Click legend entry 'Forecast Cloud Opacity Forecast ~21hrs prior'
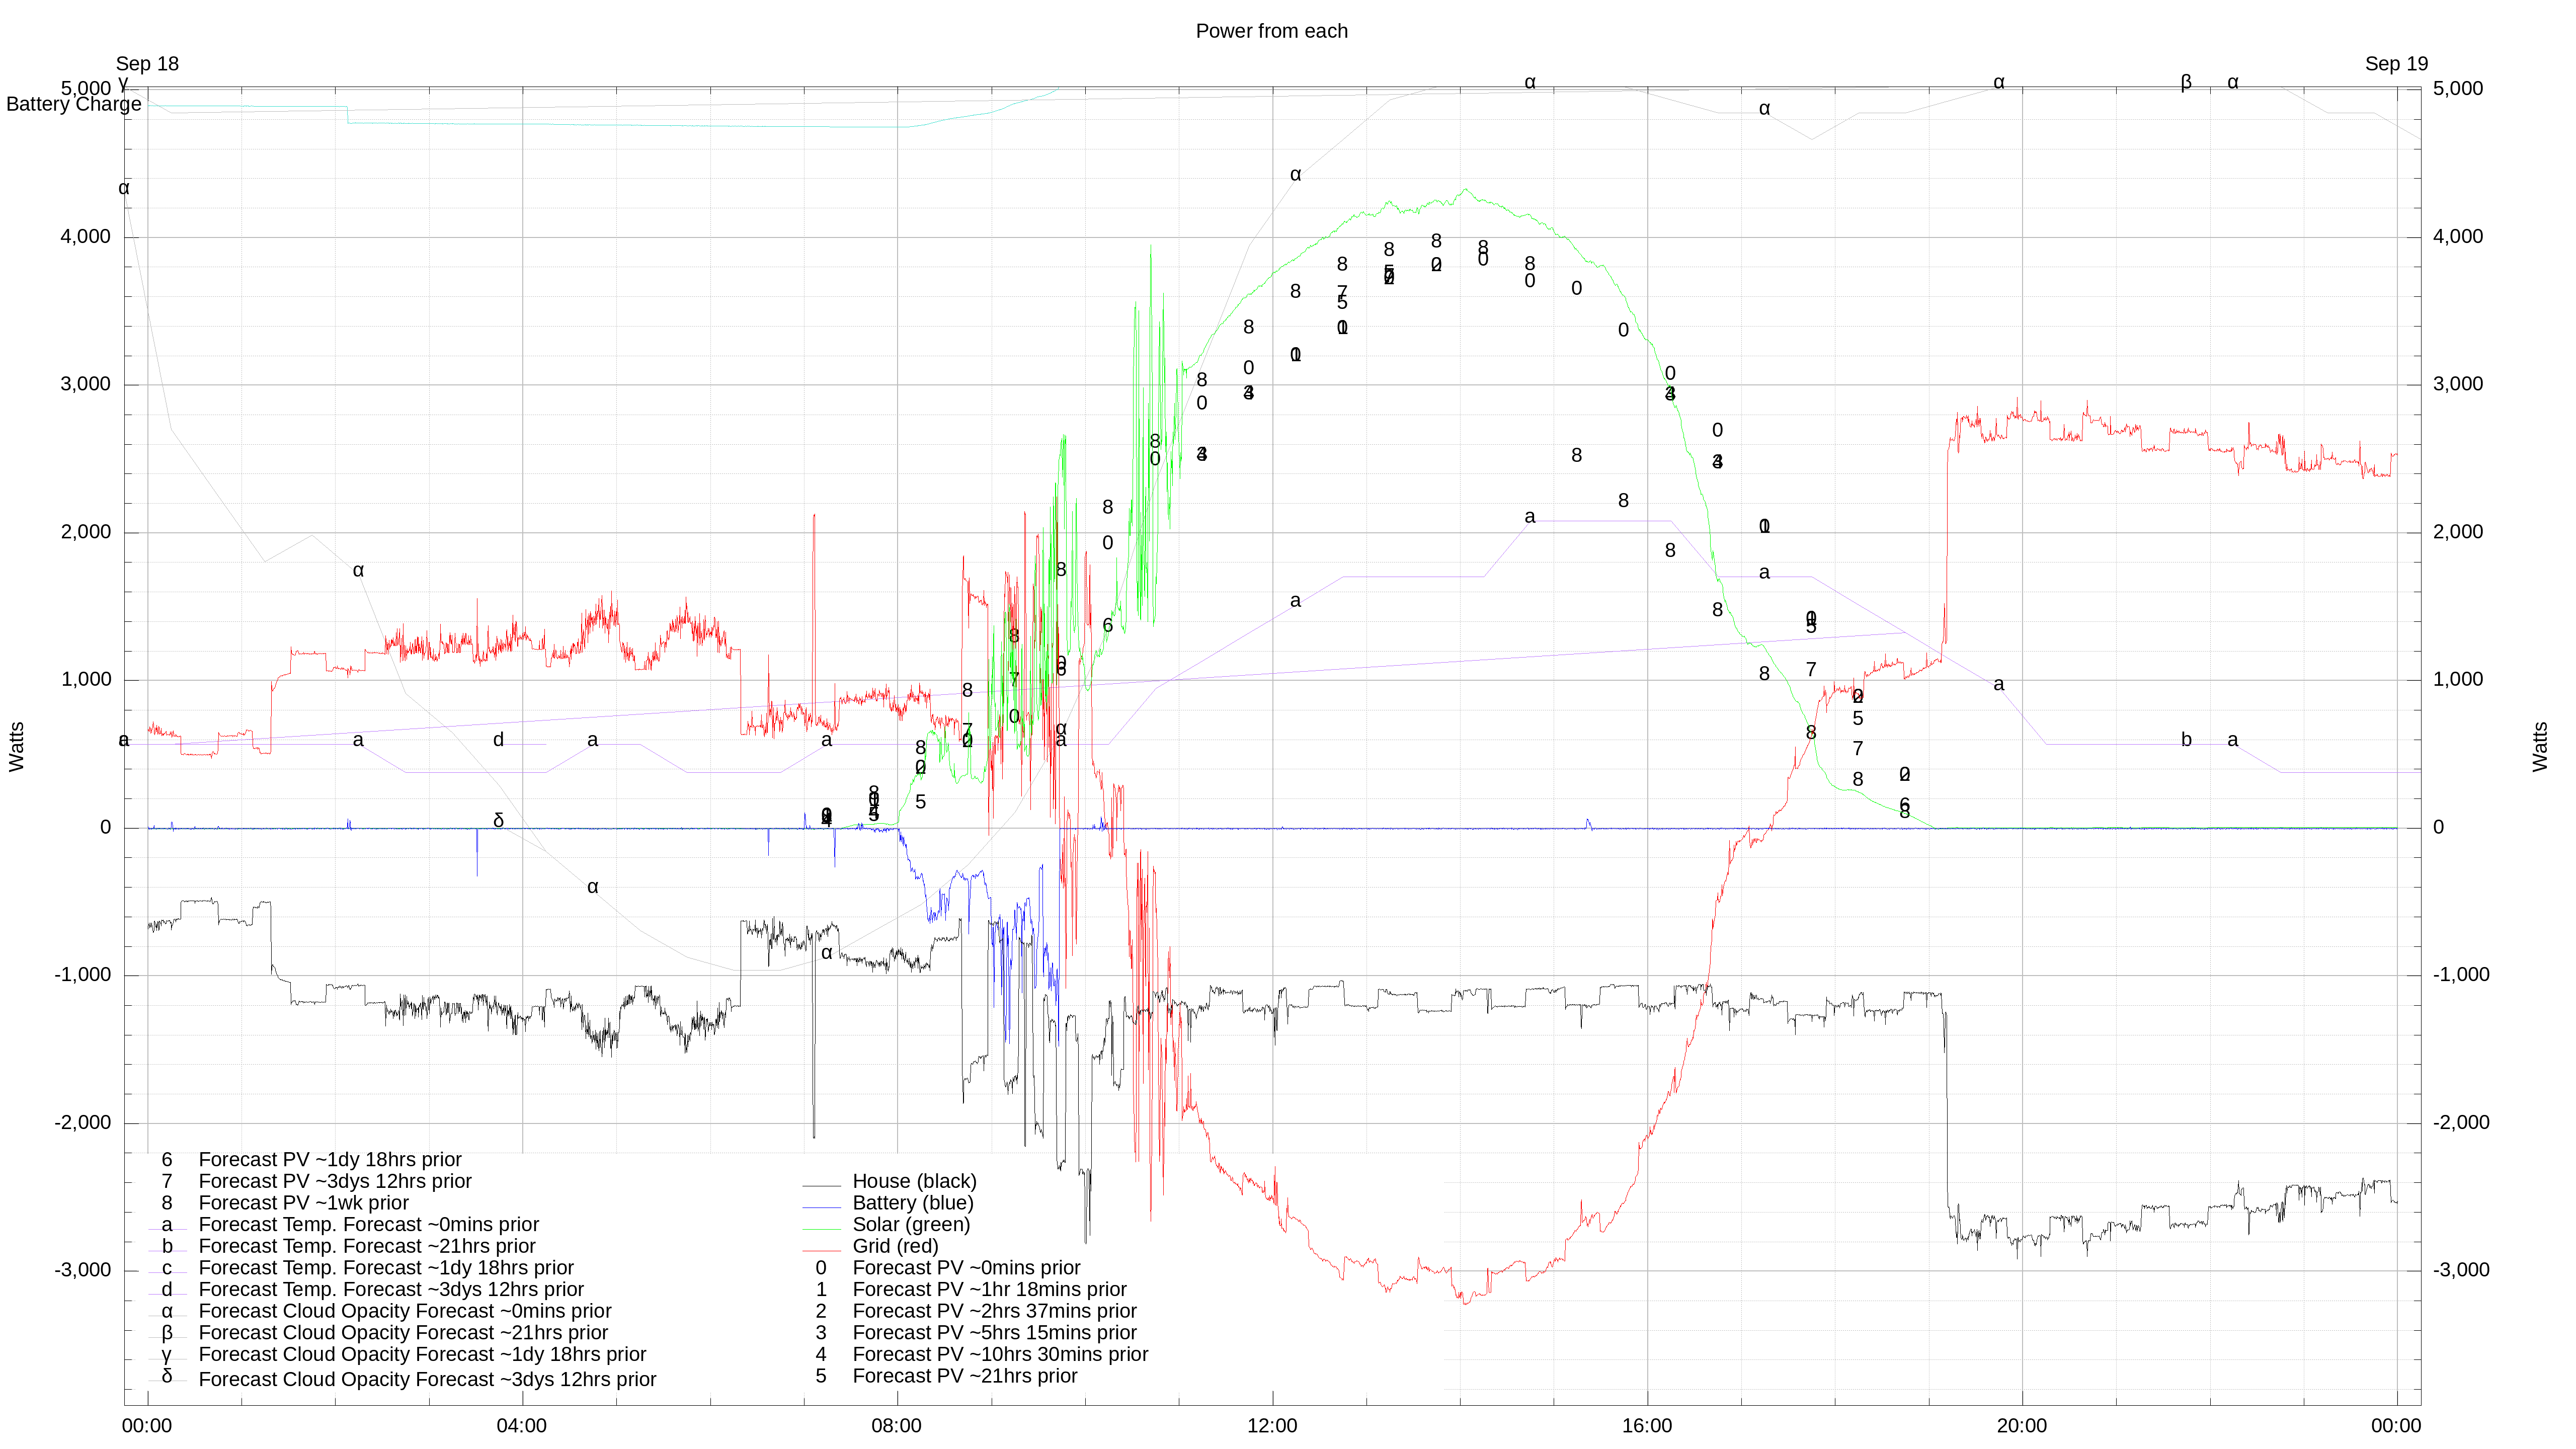This screenshot has height=1449, width=2576. click(403, 1333)
